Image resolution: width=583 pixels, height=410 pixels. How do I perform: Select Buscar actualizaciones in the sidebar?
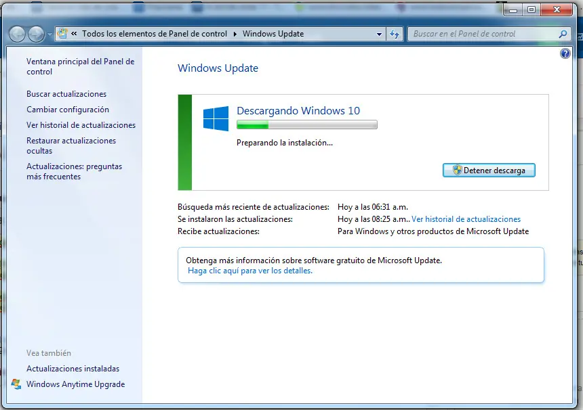click(66, 94)
